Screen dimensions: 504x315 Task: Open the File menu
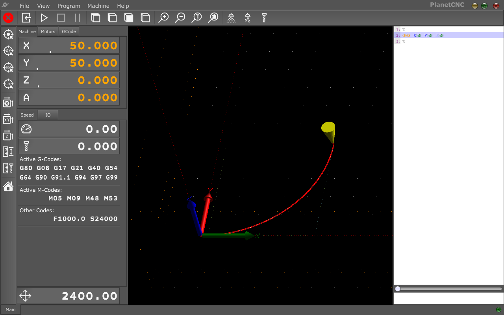24,6
